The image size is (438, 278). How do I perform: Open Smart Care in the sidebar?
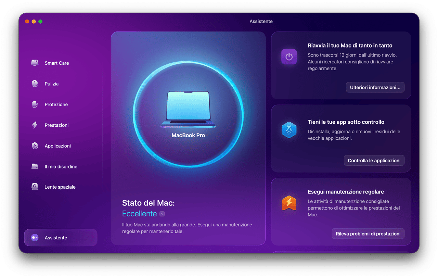tap(57, 63)
